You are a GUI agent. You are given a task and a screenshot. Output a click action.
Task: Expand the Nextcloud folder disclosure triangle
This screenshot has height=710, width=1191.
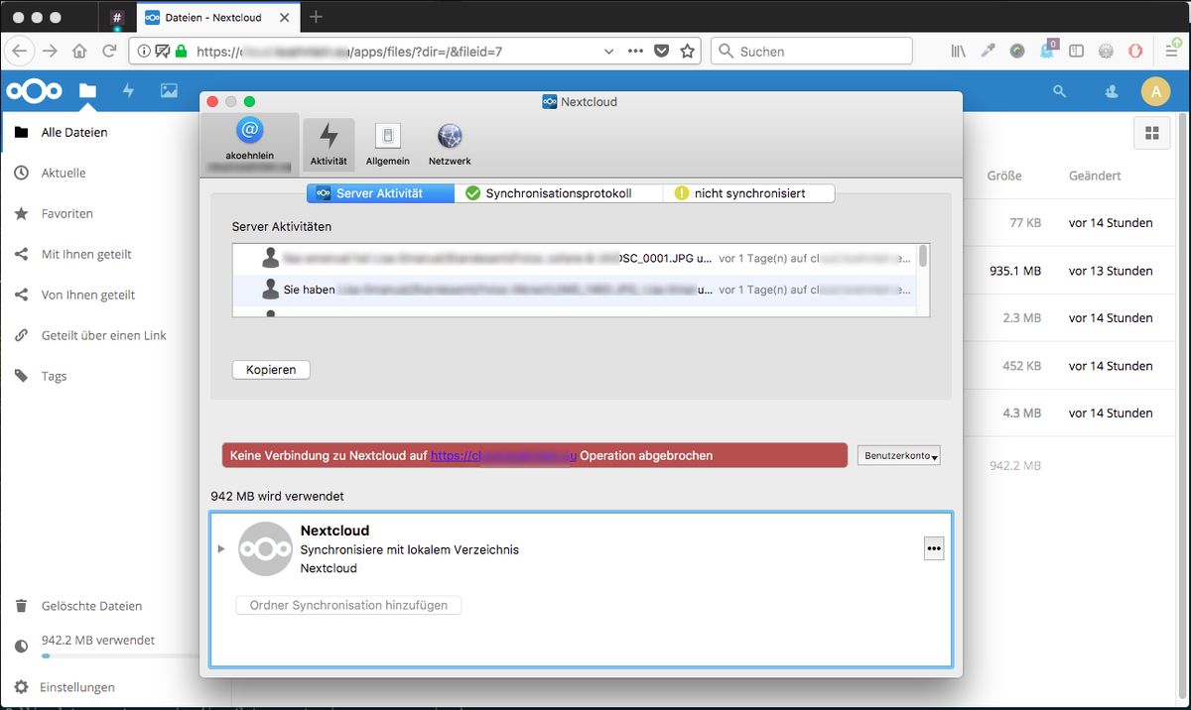(x=221, y=549)
